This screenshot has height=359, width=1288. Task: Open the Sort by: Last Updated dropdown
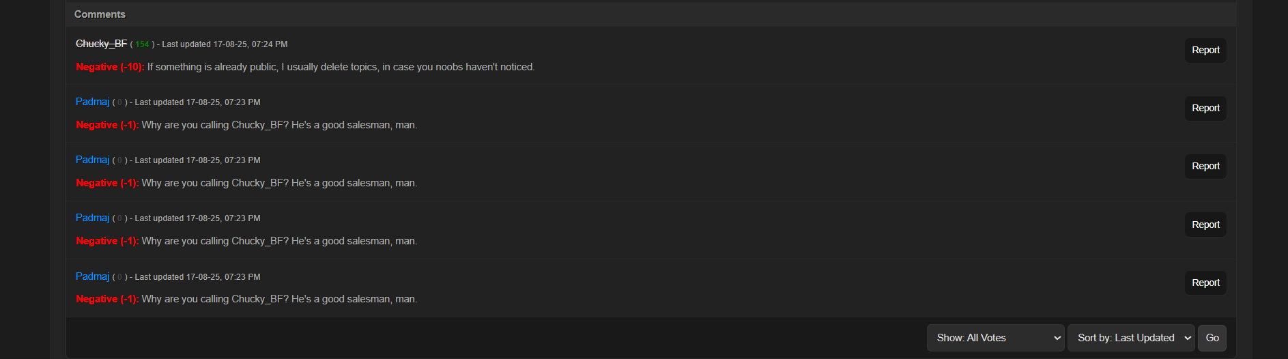1131,338
